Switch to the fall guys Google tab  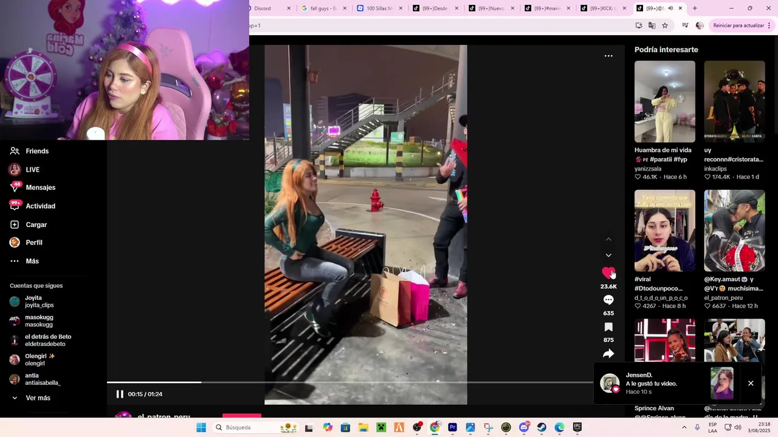coord(325,8)
